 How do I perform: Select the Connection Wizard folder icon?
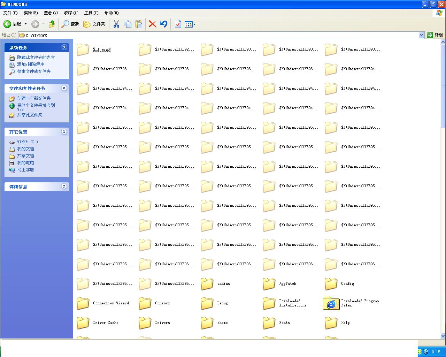tap(83, 303)
